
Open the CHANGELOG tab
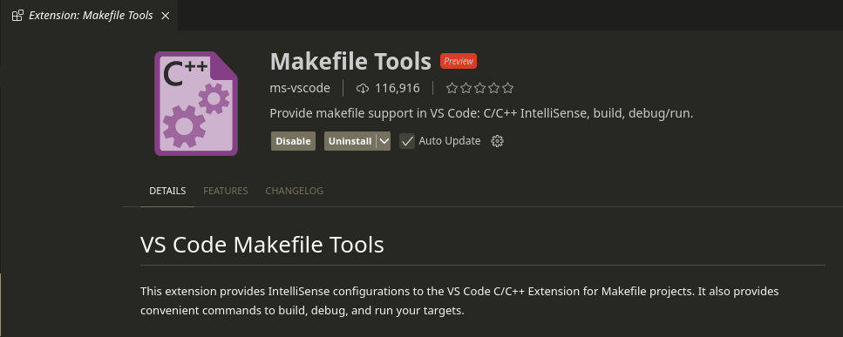click(x=294, y=191)
